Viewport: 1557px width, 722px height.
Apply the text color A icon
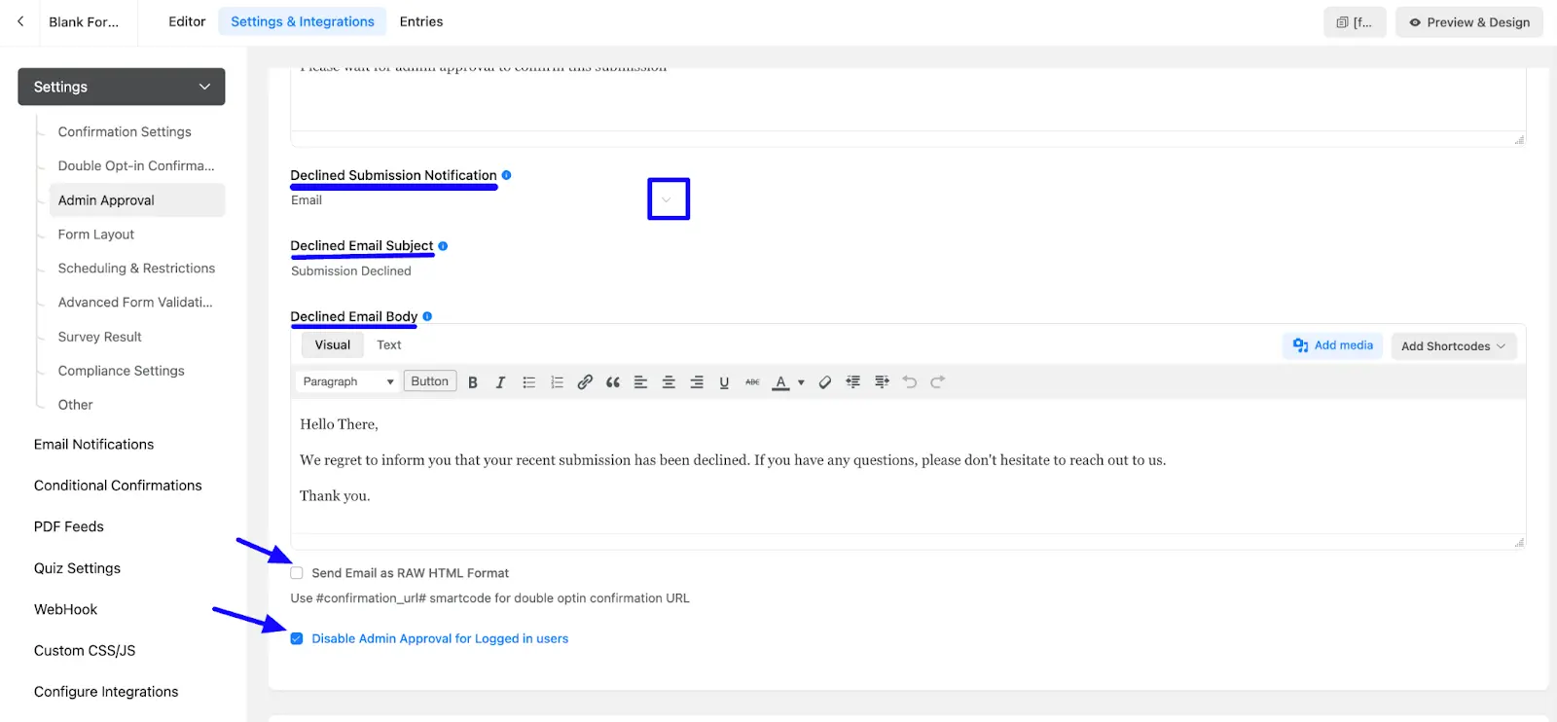coord(780,382)
